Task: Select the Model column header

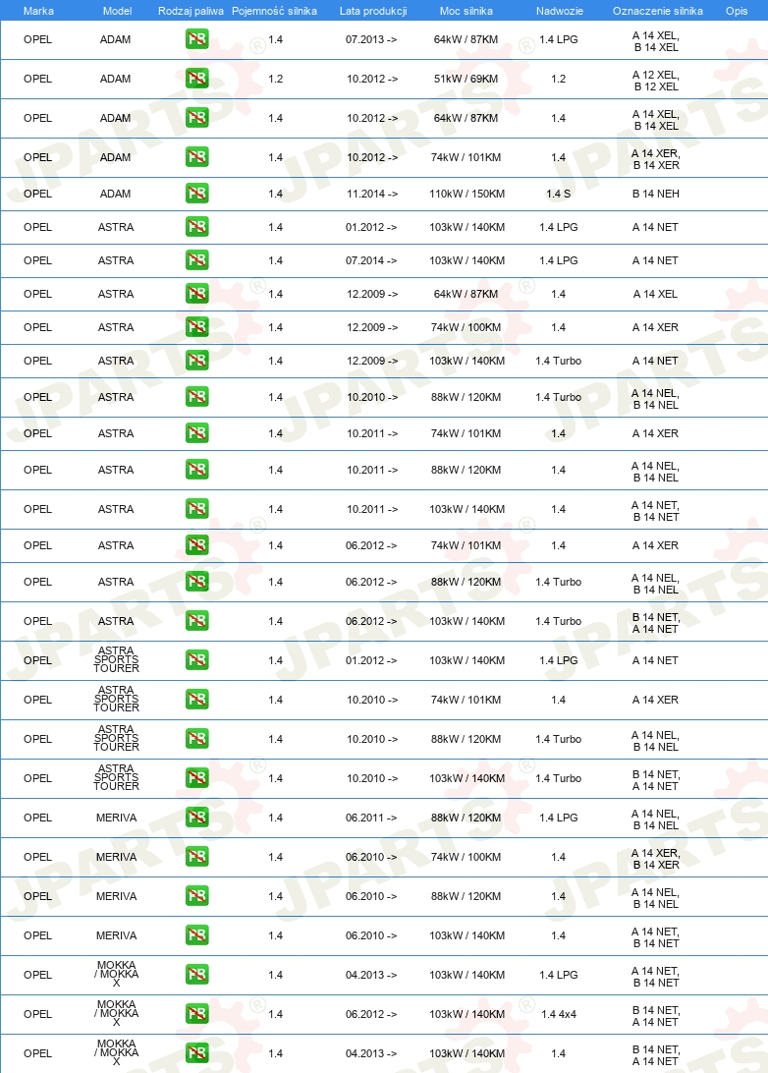Action: 117,11
